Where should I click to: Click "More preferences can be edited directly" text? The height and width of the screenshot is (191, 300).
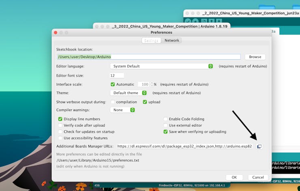pos(99,154)
